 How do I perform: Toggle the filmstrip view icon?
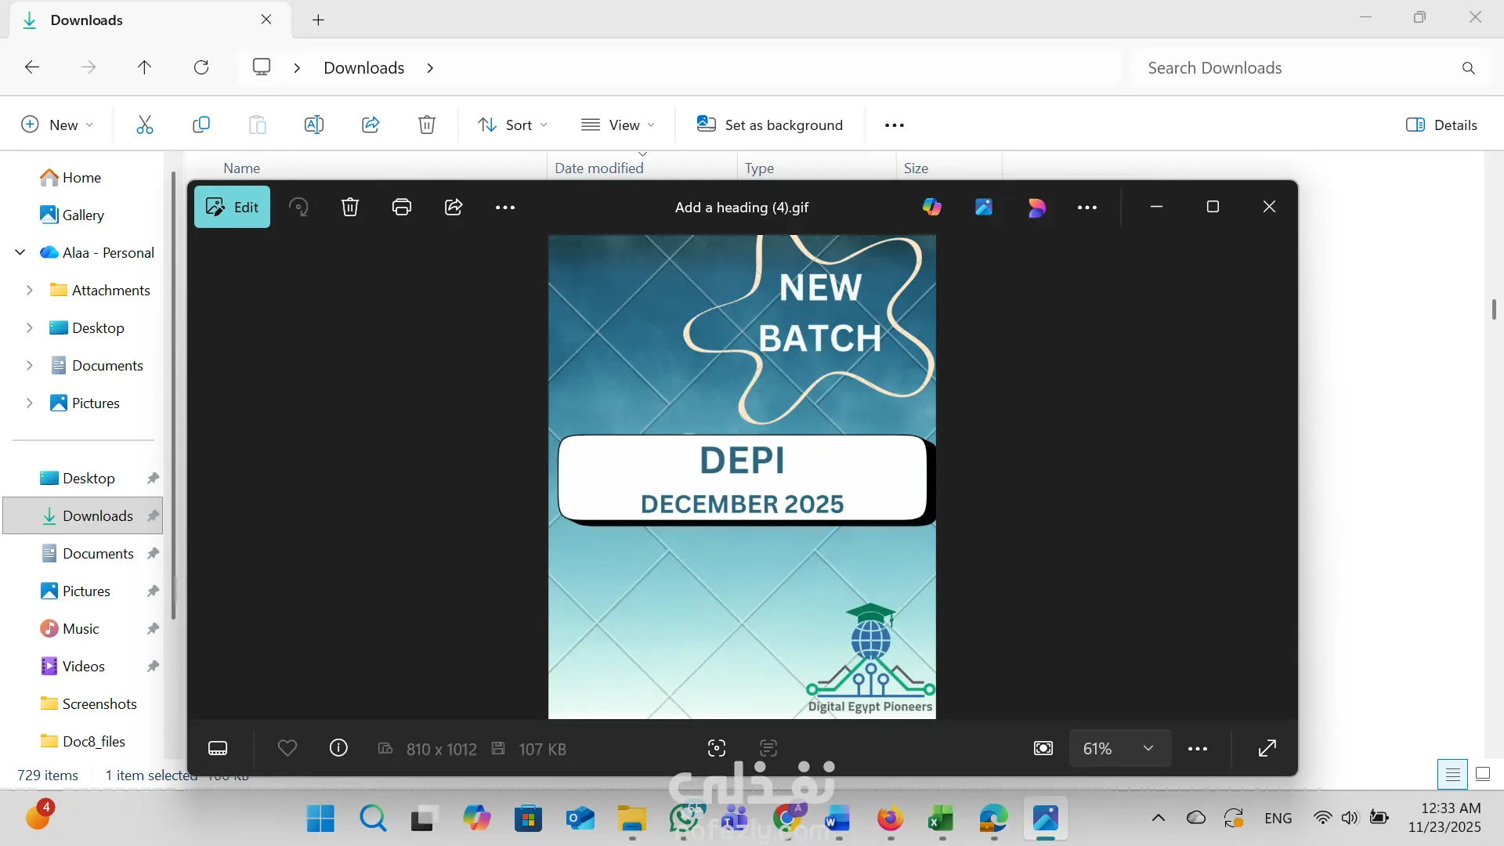(x=218, y=748)
